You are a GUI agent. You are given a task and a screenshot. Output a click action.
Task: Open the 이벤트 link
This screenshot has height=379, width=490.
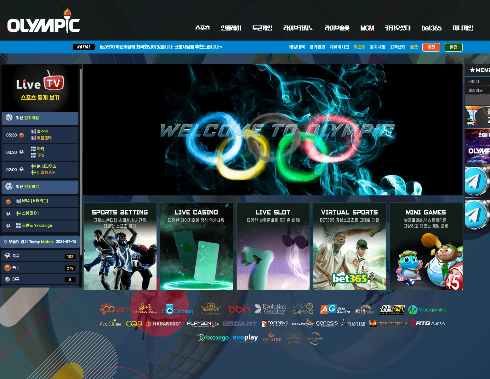click(359, 47)
